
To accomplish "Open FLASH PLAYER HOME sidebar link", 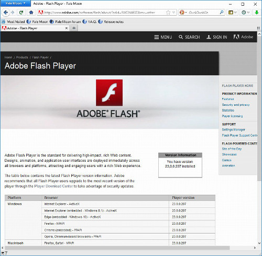I will [x=237, y=86].
